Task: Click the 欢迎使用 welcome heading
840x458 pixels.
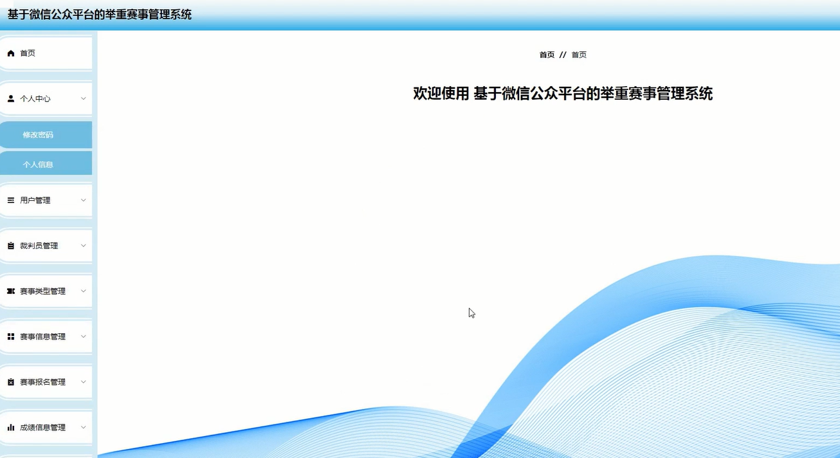Action: point(563,94)
